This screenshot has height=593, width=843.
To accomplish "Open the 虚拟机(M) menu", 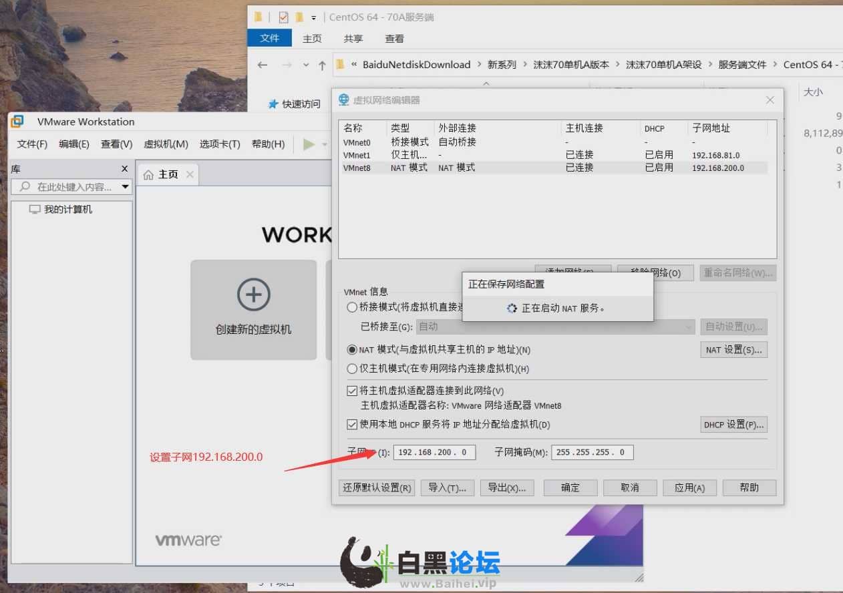I will pyautogui.click(x=166, y=144).
